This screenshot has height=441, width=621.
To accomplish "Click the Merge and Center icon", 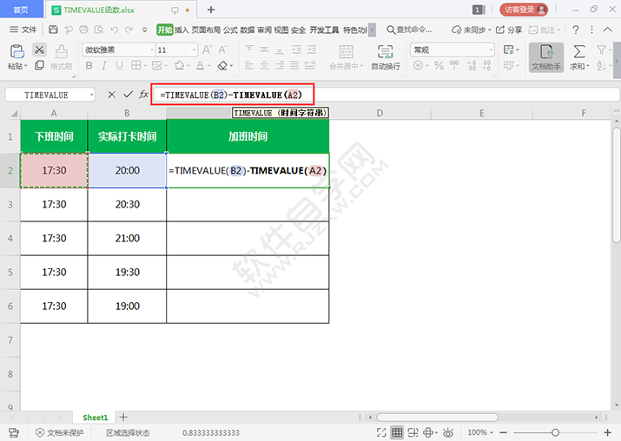I will tap(346, 51).
